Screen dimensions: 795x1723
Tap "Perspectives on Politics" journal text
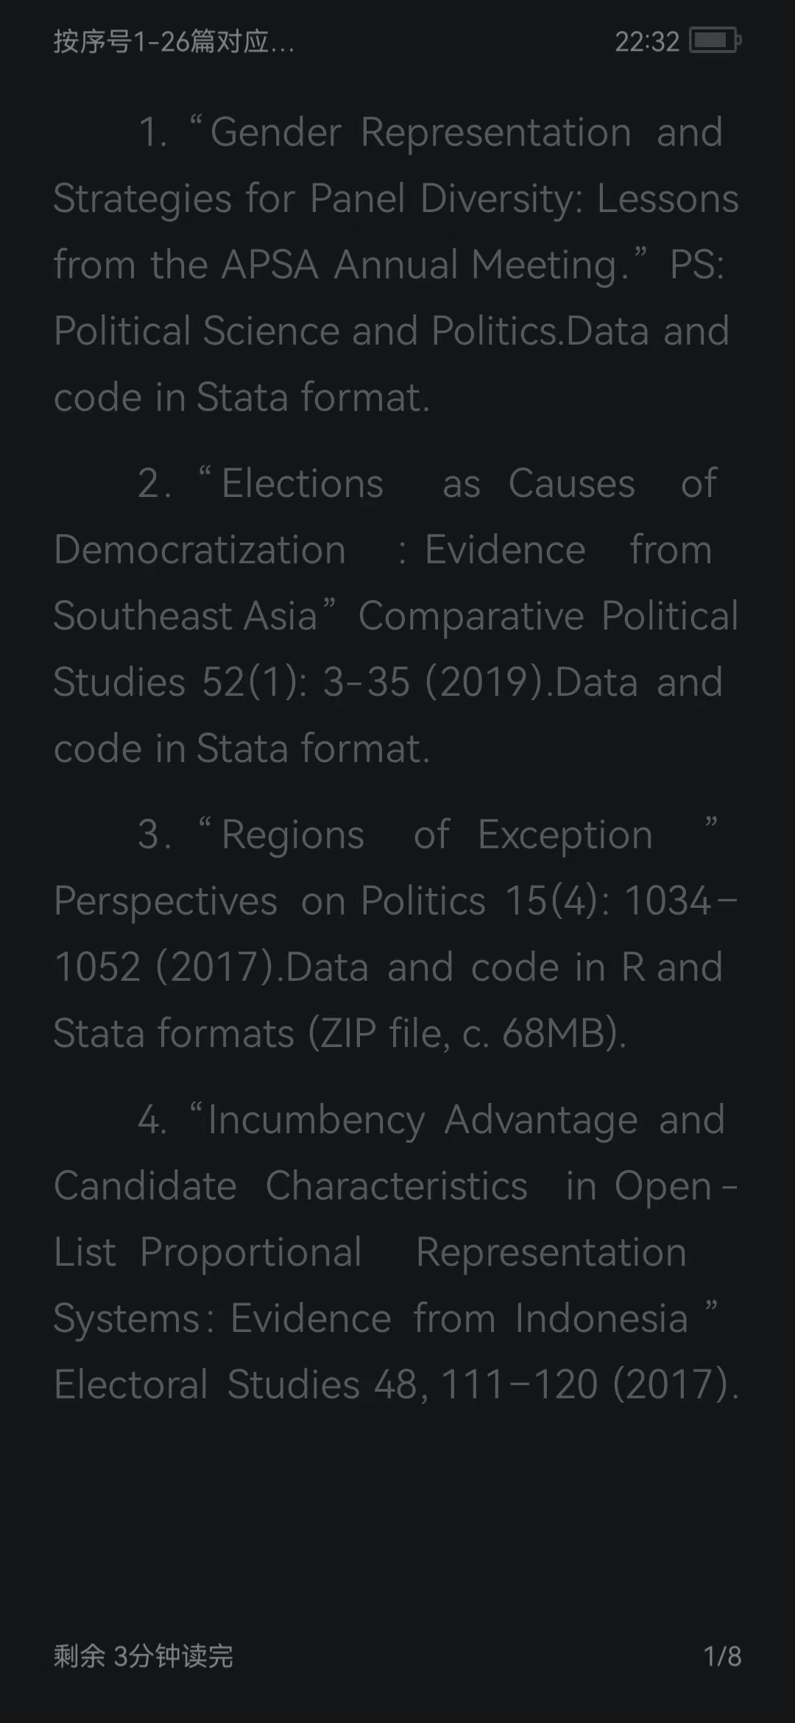click(x=269, y=901)
